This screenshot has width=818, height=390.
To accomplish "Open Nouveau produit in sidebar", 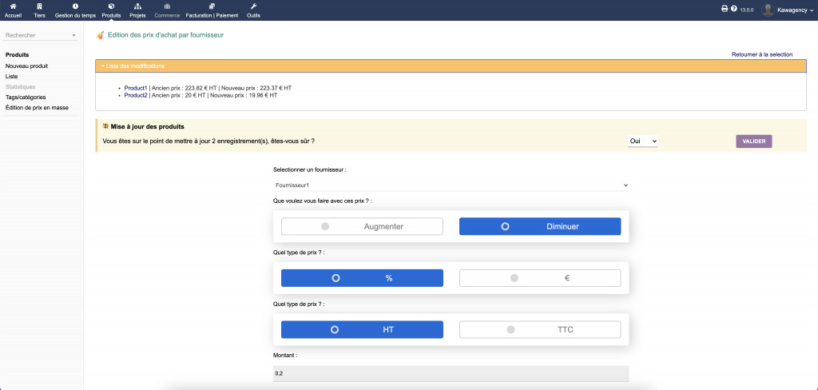I will click(x=26, y=66).
